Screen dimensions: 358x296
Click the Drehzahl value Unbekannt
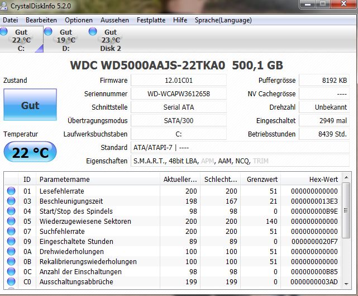pos(324,107)
